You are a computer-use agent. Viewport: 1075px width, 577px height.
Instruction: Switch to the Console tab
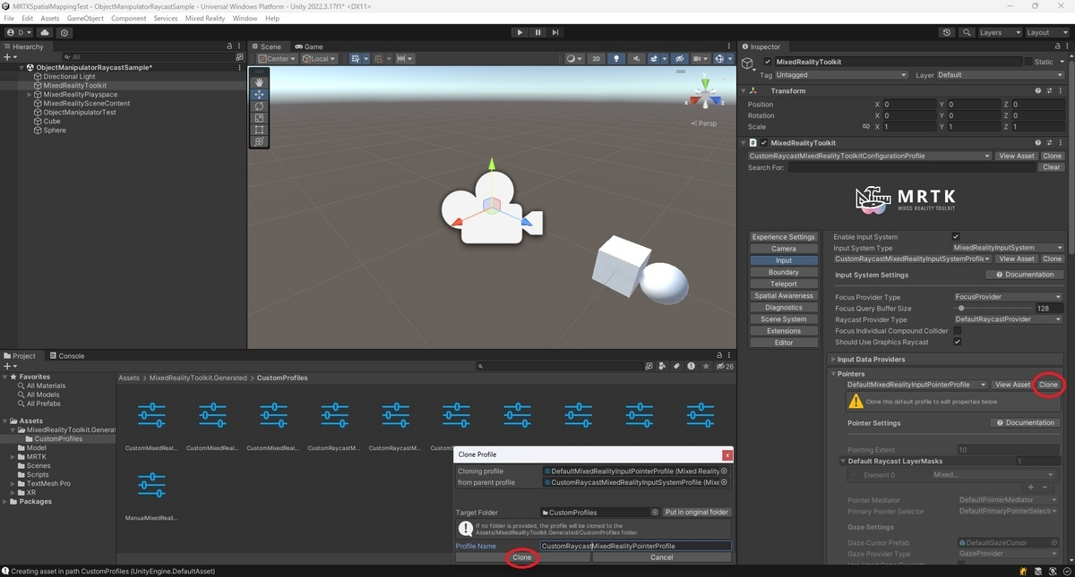(67, 355)
